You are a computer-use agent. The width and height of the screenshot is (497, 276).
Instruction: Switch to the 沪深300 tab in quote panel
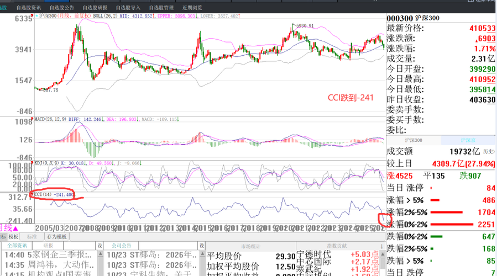coord(414,140)
